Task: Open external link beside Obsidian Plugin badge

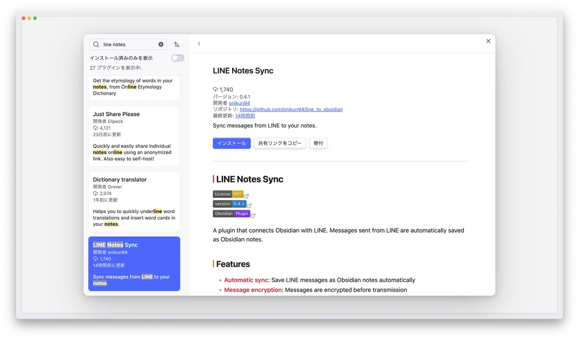Action: click(253, 215)
